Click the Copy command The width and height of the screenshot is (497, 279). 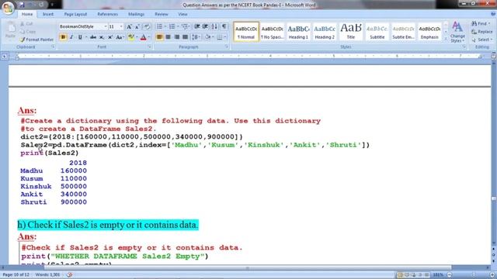coord(28,32)
